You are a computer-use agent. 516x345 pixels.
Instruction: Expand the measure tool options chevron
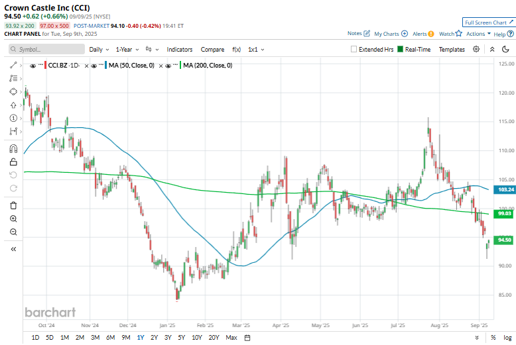(x=21, y=132)
